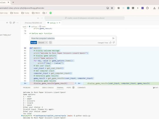This screenshot has height=119, width=159.
Task: Bookmark this page with the star icon
Action: click(x=112, y=8)
